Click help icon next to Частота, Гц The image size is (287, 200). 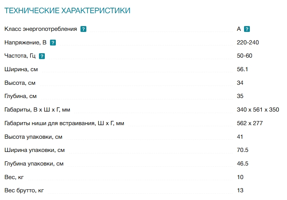[x=42, y=56]
